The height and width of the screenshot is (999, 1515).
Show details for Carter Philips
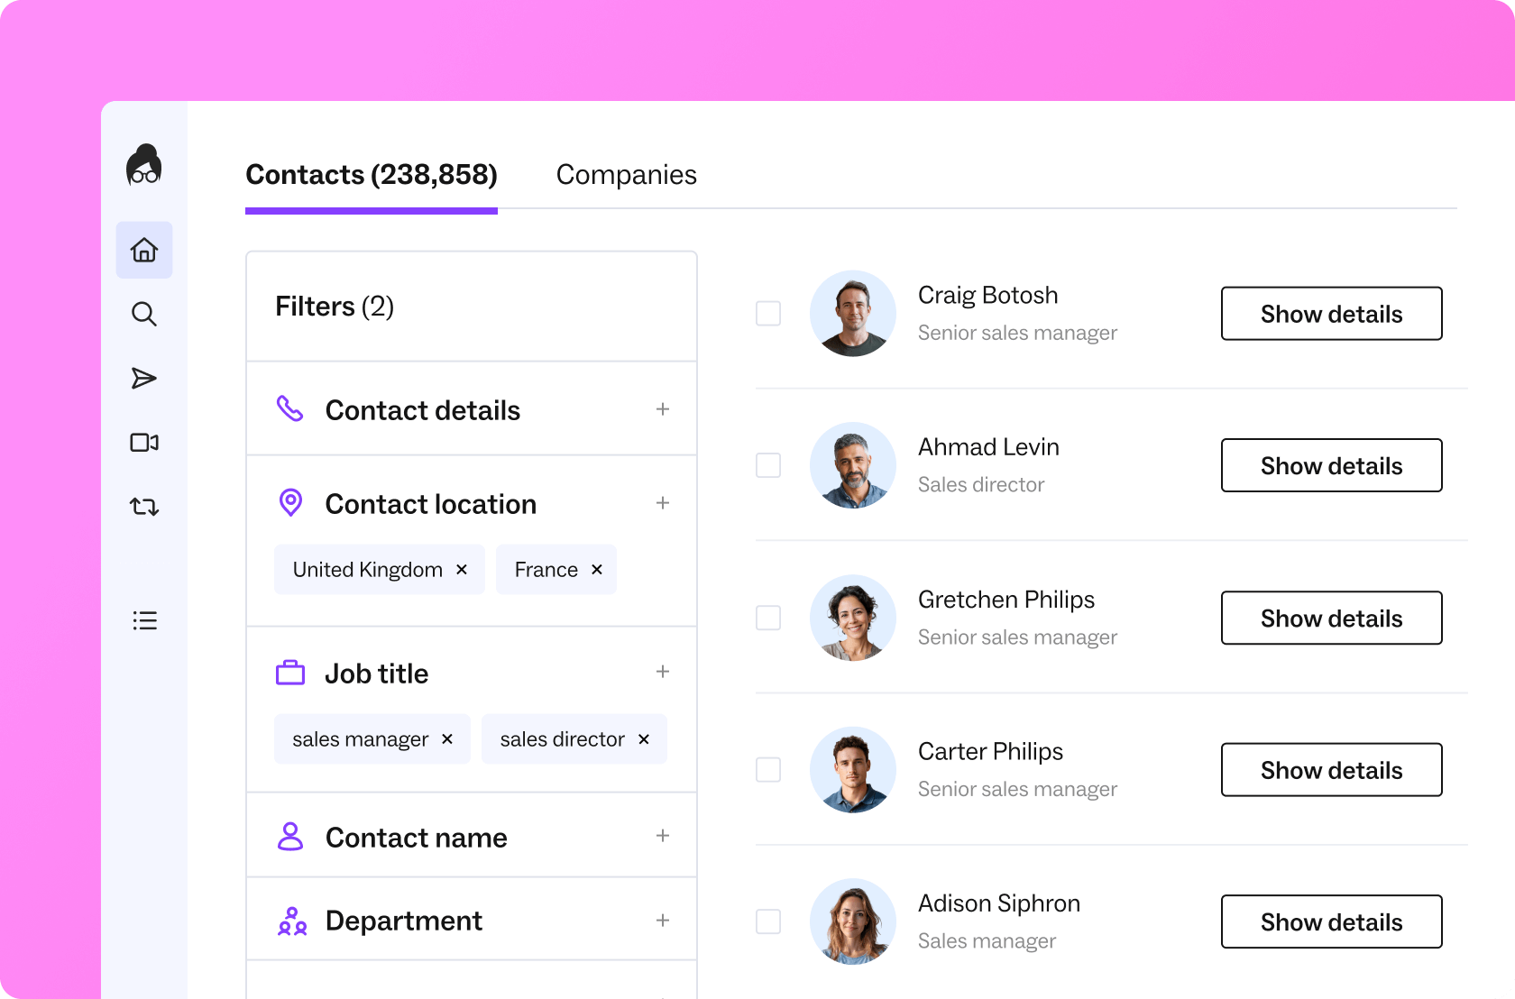pos(1331,770)
